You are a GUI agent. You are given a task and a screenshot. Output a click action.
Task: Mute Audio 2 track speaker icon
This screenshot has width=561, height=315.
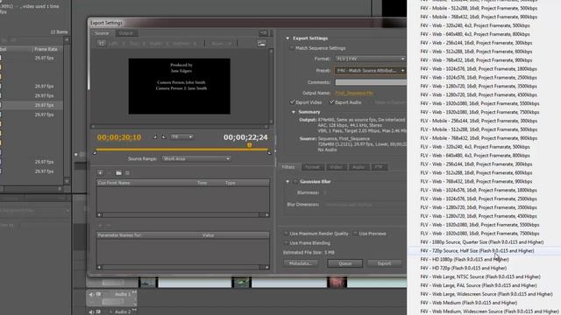coord(91,311)
